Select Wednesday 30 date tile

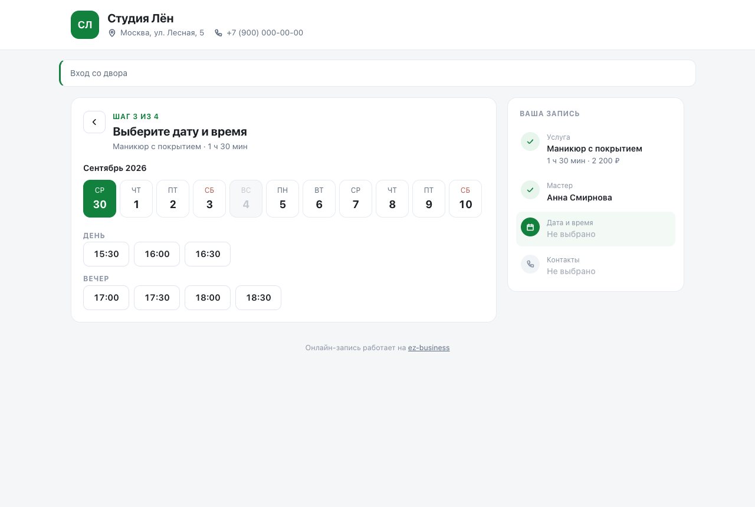[100, 199]
